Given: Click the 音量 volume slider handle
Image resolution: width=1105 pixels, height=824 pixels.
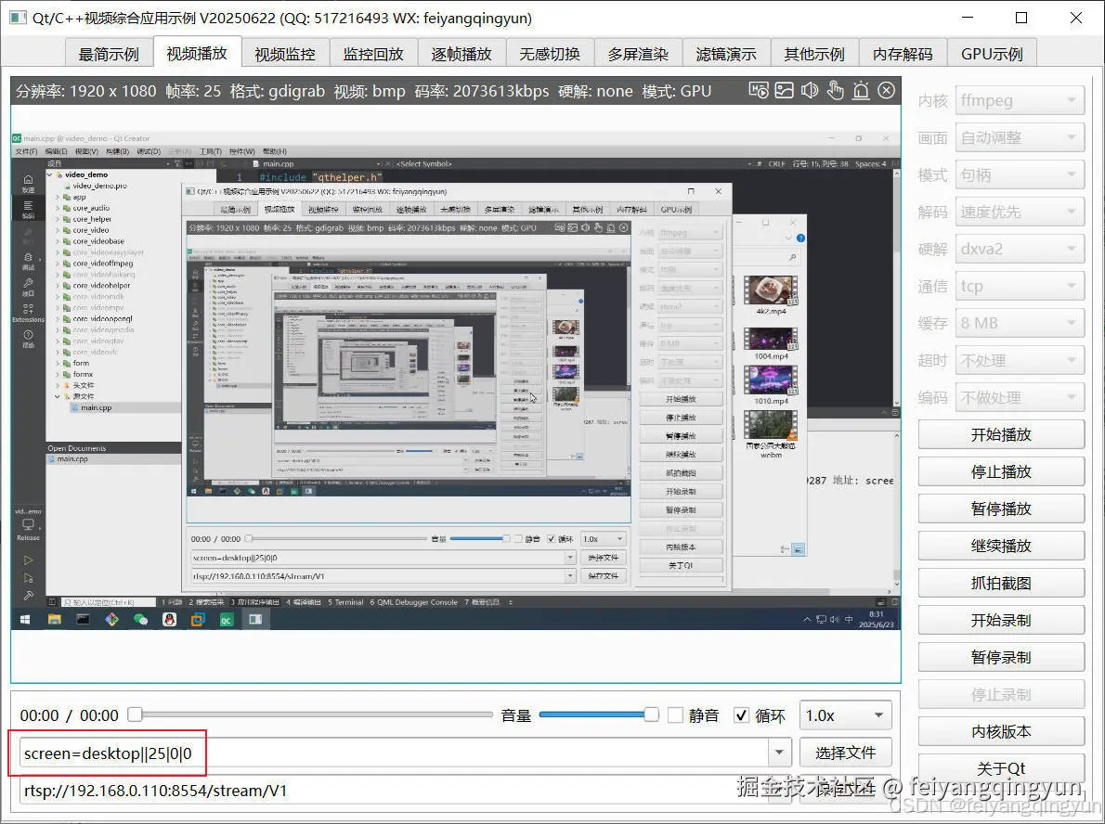Looking at the screenshot, I should click(651, 715).
